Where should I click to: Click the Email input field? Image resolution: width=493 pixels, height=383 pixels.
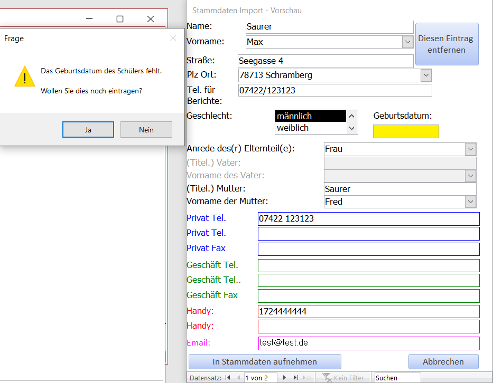click(368, 343)
